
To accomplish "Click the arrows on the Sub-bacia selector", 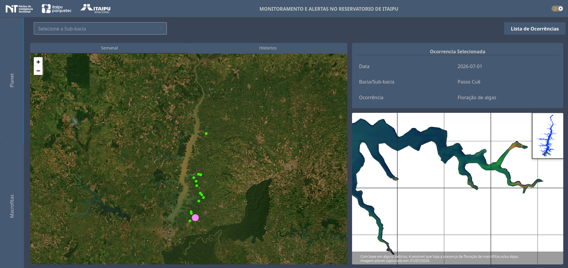I will (x=161, y=28).
